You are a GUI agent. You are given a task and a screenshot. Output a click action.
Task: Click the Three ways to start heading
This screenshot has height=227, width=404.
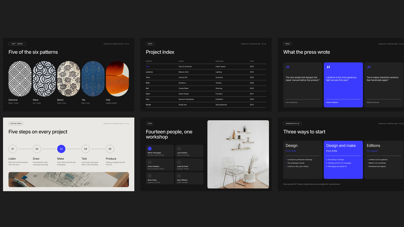tap(304, 132)
